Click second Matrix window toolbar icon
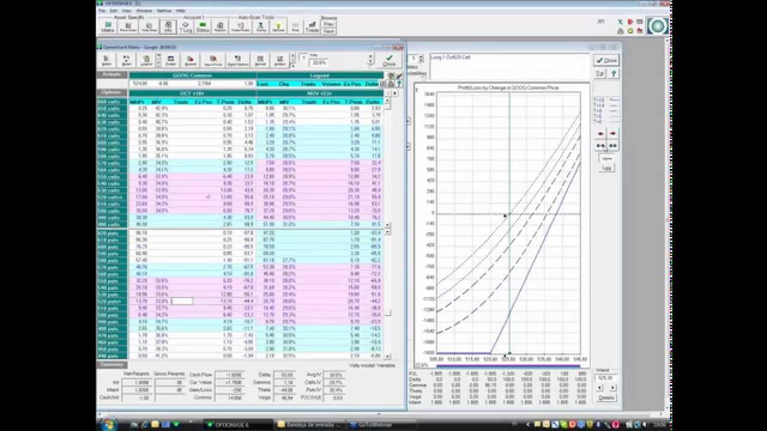Image resolution: width=767 pixels, height=431 pixels. 126,60
